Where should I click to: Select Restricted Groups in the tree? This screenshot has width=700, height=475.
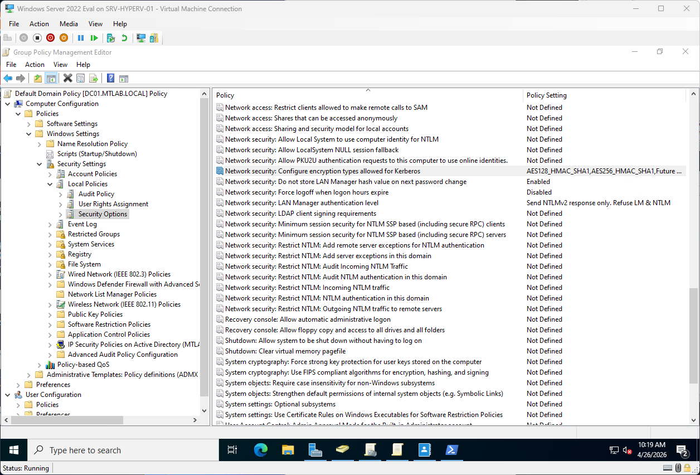click(x=94, y=234)
